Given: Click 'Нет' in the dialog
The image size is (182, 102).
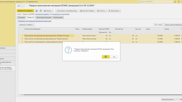Looking at the screenshot, I should coord(114,57).
